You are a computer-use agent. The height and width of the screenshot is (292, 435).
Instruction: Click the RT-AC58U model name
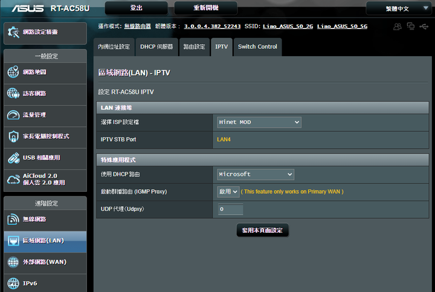tap(70, 8)
